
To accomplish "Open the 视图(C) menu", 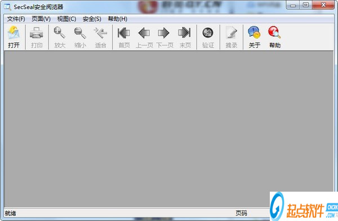I will 66,19.
